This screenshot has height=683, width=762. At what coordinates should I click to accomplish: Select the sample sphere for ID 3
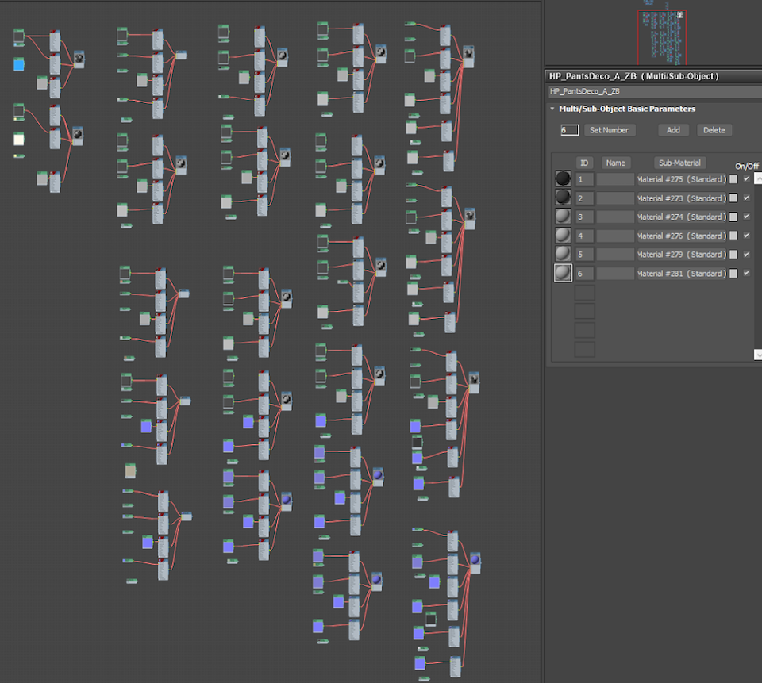pos(563,217)
